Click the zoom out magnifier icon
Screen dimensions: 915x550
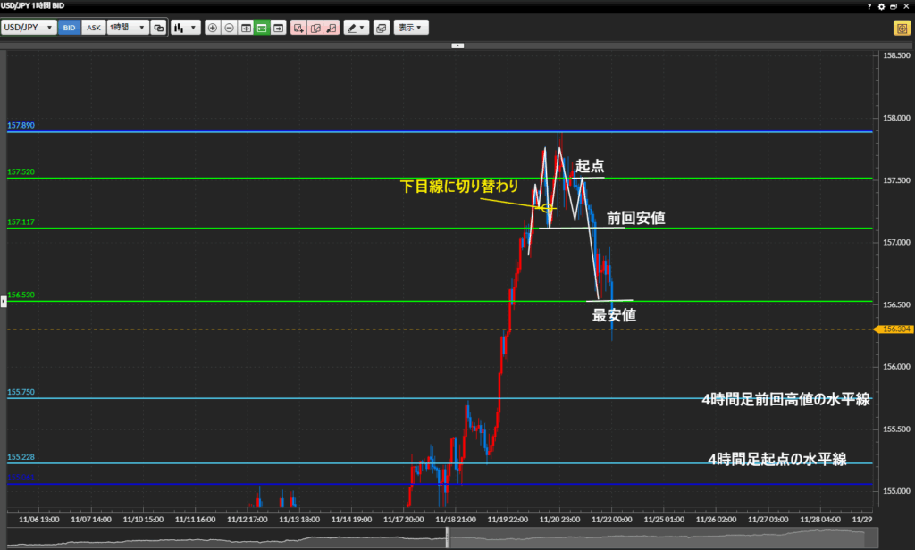pos(229,28)
